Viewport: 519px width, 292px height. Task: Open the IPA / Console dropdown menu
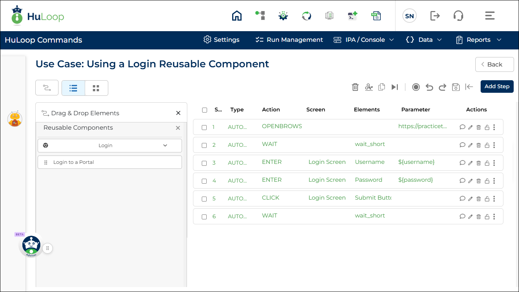(x=364, y=40)
